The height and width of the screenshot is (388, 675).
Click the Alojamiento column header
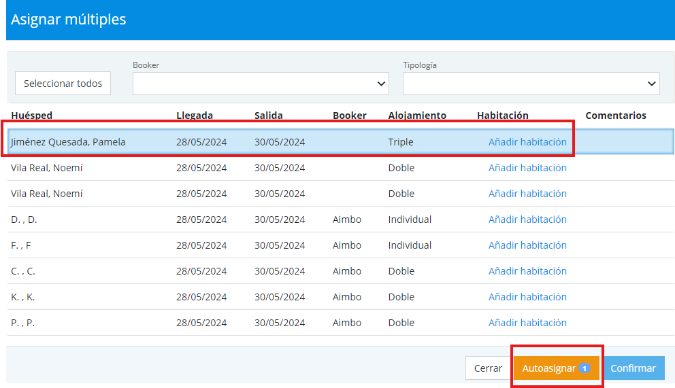(x=417, y=116)
